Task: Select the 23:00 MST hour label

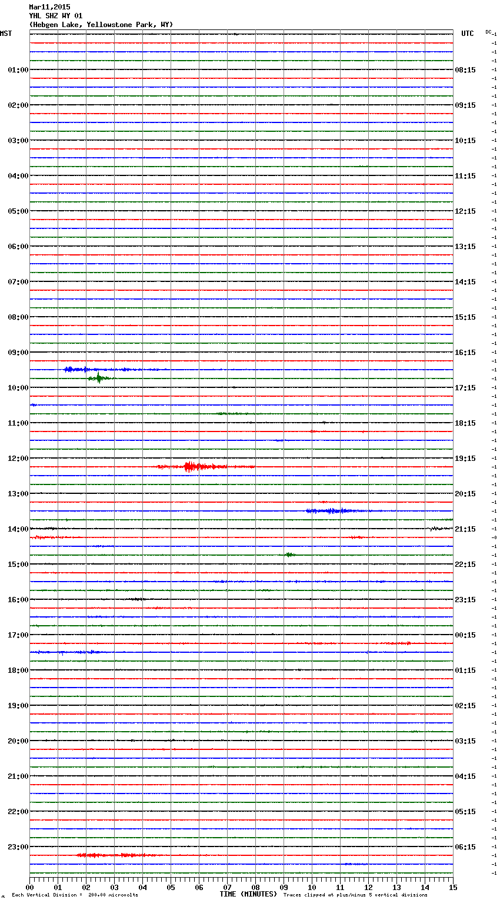Action: 18,847
